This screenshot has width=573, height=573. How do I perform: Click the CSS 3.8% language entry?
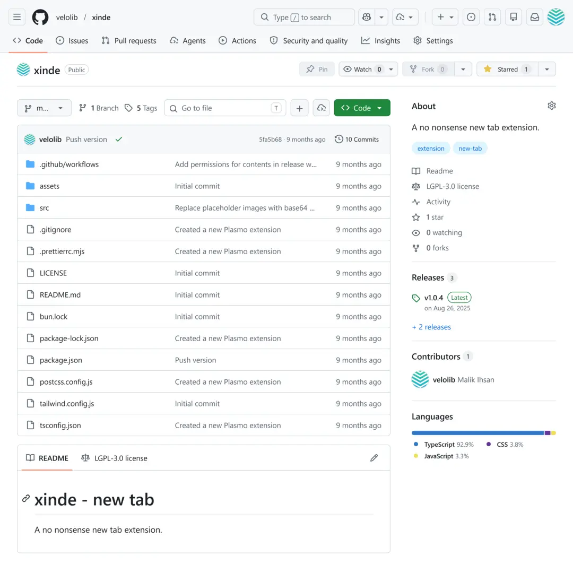[505, 445]
